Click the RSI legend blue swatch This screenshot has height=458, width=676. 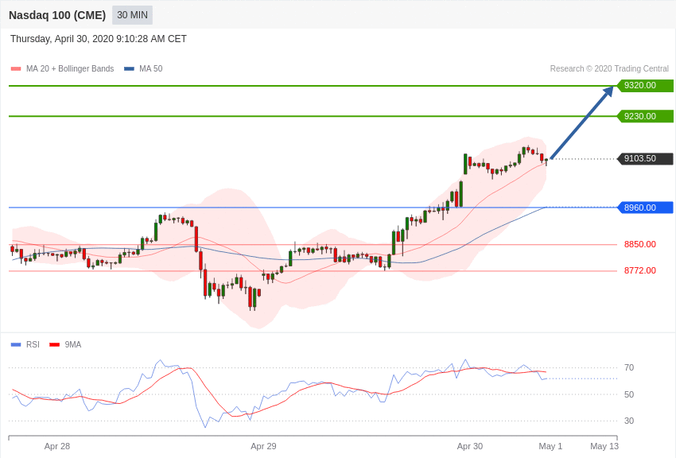[16, 344]
